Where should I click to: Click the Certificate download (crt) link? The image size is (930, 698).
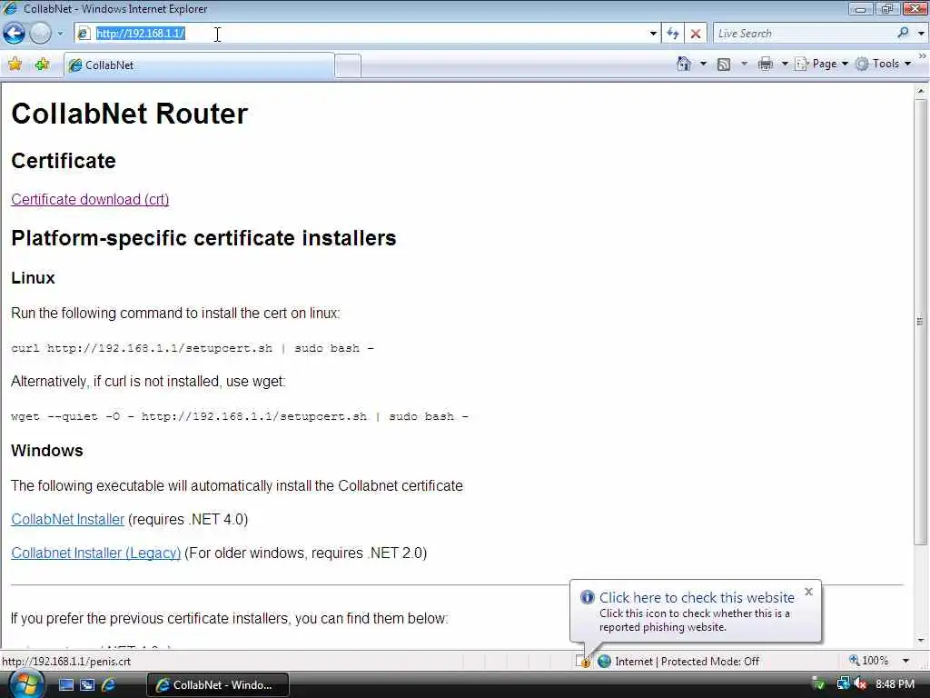pos(90,199)
